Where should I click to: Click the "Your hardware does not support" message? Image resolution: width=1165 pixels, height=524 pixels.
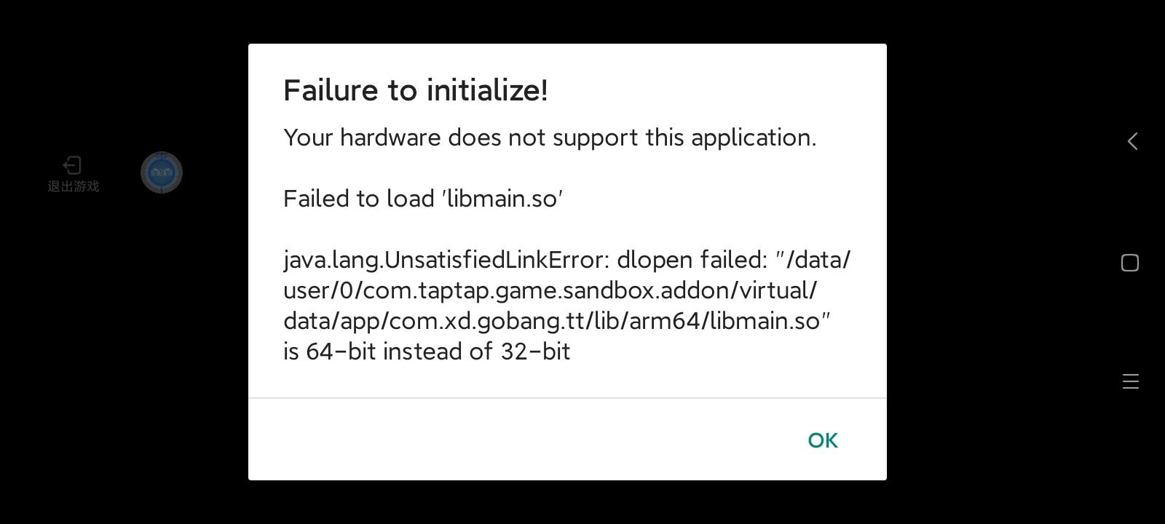click(550, 138)
